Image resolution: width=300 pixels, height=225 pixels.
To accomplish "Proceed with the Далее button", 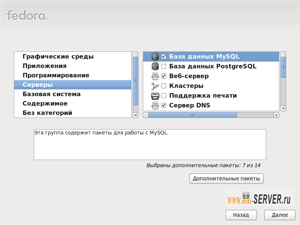I will point(280,215).
